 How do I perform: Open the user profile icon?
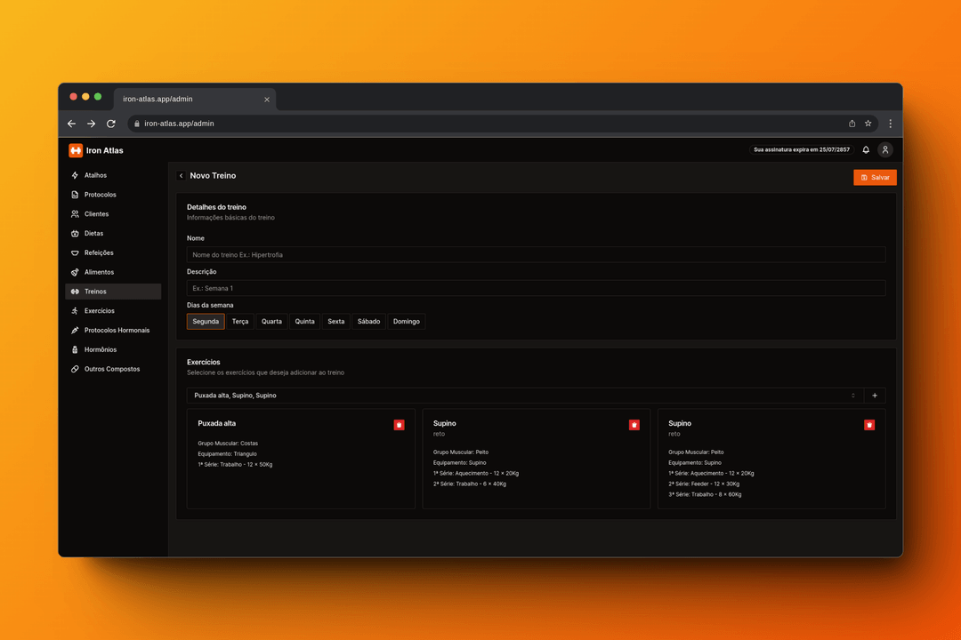(x=885, y=150)
